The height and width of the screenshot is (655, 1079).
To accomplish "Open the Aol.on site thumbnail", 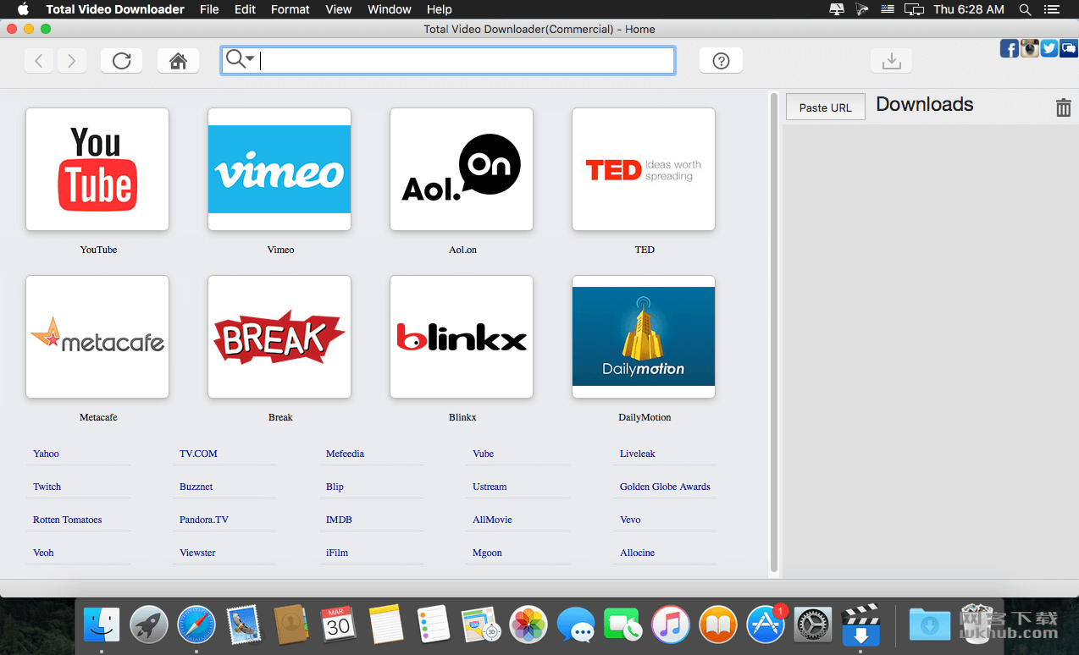I will 462,169.
